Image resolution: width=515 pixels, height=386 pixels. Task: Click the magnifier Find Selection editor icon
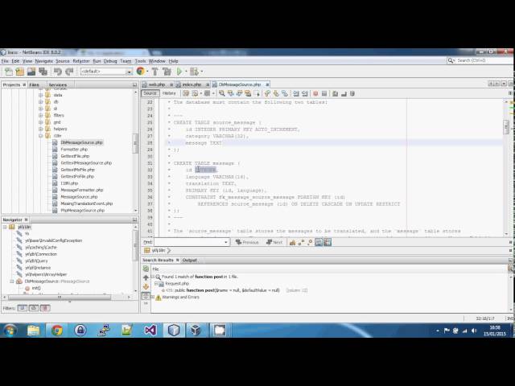pyautogui.click(x=222, y=93)
